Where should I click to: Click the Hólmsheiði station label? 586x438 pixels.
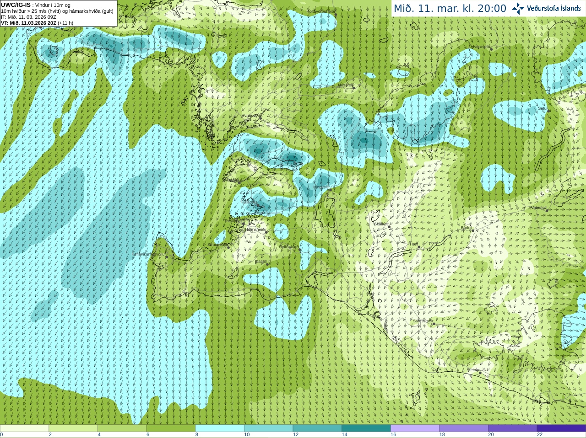tap(255, 230)
